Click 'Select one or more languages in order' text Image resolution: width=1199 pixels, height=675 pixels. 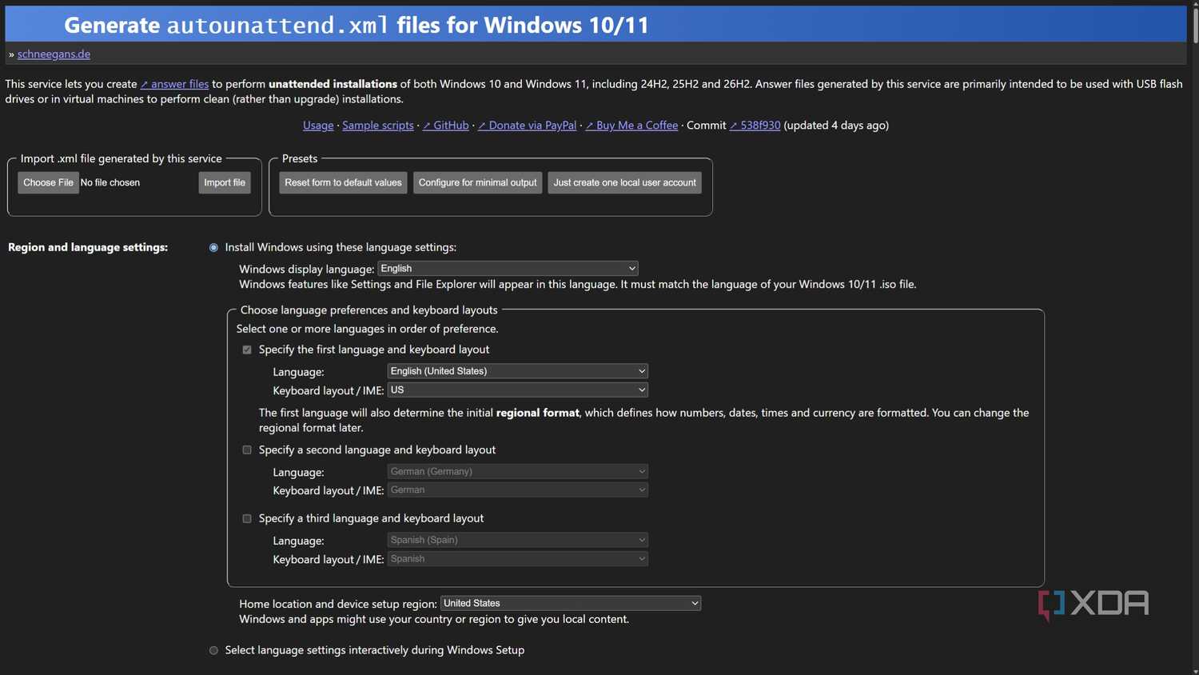tap(367, 329)
